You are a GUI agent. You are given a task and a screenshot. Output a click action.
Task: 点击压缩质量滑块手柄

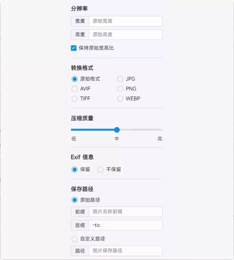click(117, 130)
